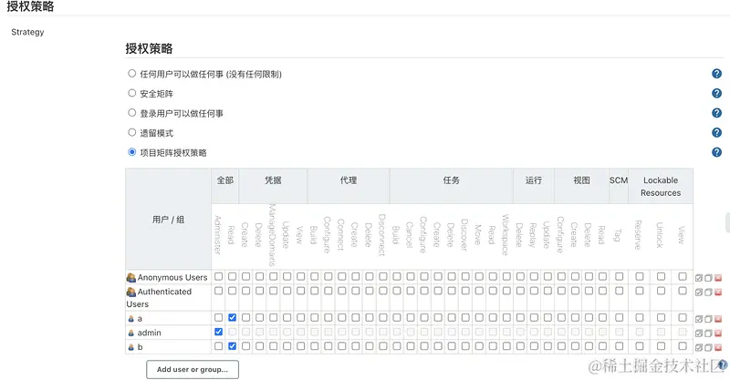Check SCM Tag for Authenticated Users
Screen dimensions: 730x380
(x=619, y=292)
